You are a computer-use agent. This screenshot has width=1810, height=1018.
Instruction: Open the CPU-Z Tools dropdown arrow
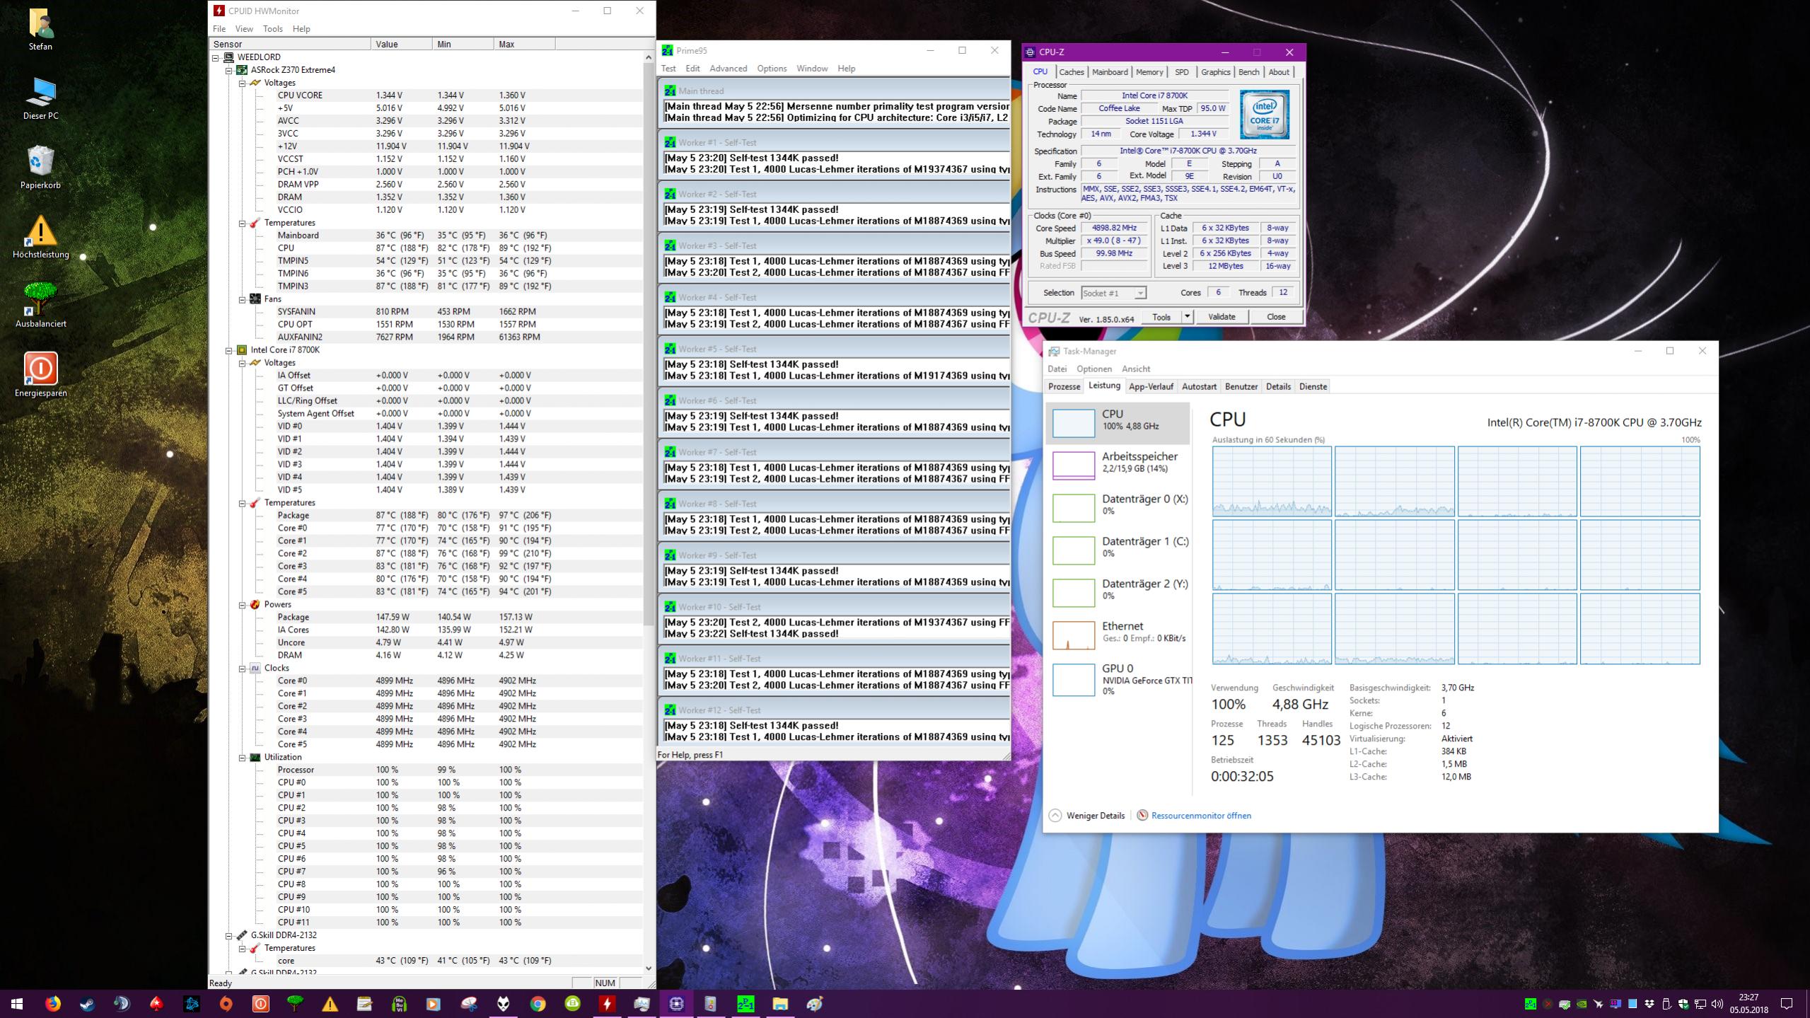click(1188, 317)
